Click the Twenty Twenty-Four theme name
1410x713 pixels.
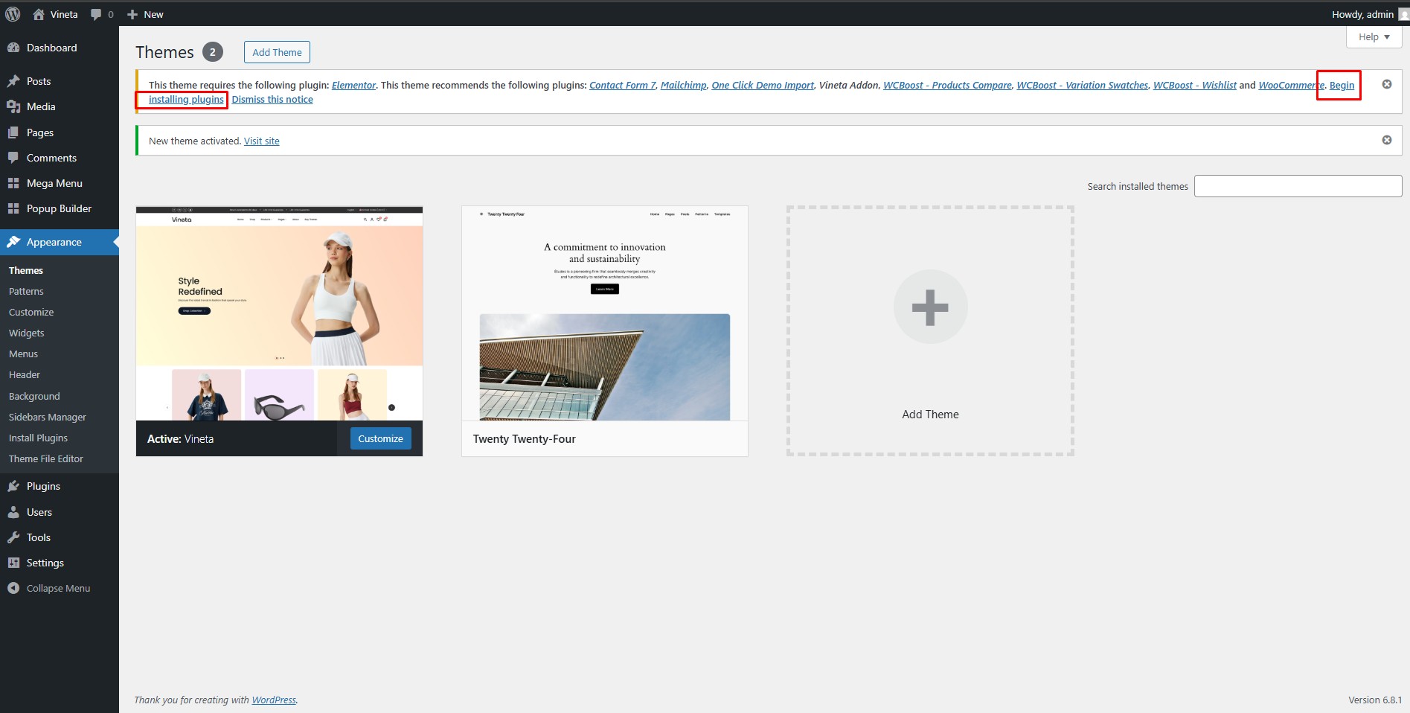click(525, 438)
